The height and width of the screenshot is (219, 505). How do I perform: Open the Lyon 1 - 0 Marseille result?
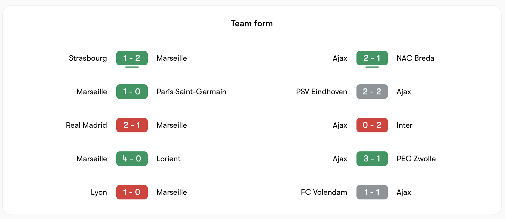[132, 192]
